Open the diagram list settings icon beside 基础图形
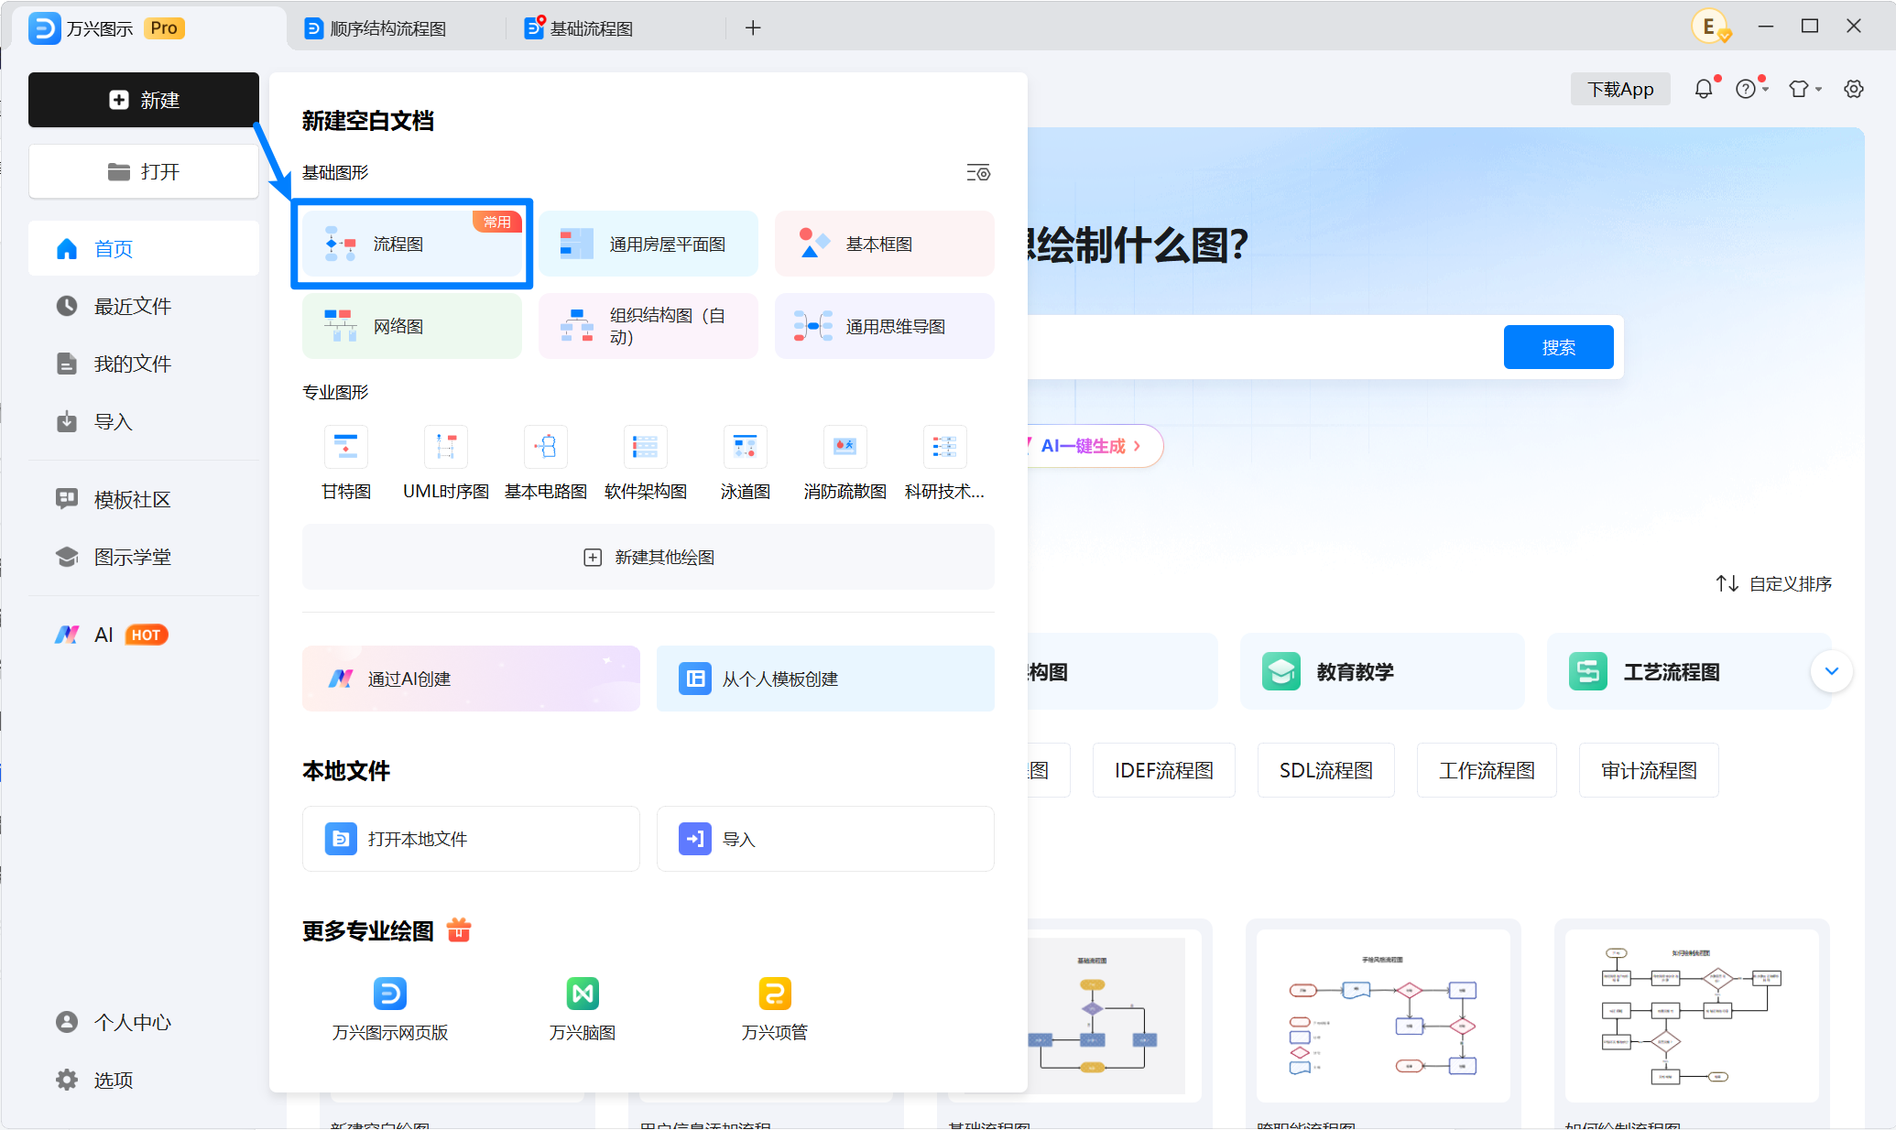1896x1130 pixels. coord(978,172)
